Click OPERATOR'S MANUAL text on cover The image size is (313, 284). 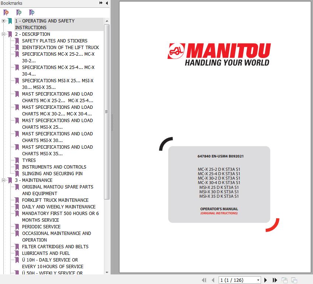point(219,209)
